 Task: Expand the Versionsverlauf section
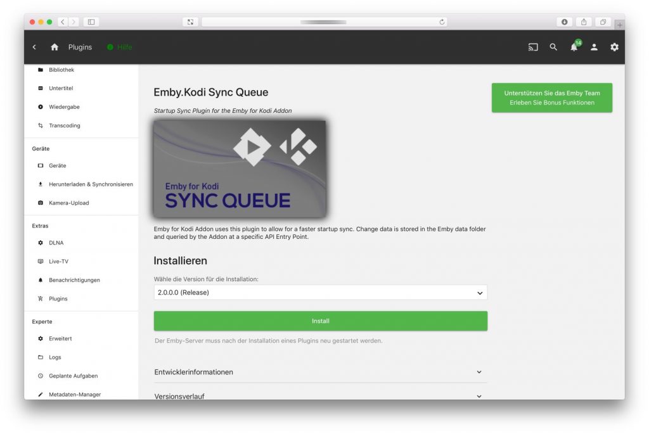[x=320, y=395]
